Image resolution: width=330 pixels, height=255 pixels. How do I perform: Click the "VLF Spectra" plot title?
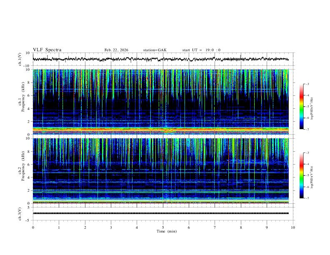[47, 50]
